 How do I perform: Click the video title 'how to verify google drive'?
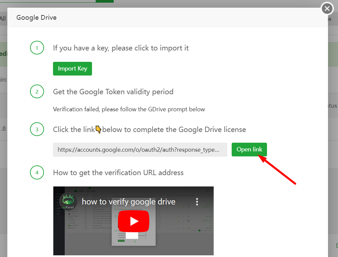tap(128, 202)
